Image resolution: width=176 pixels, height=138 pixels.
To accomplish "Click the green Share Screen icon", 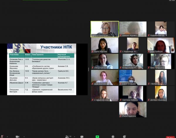I will coord(97,137).
